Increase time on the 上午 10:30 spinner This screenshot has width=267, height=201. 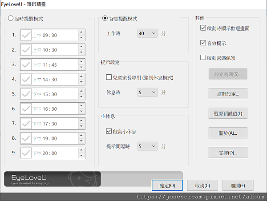tap(81, 47)
